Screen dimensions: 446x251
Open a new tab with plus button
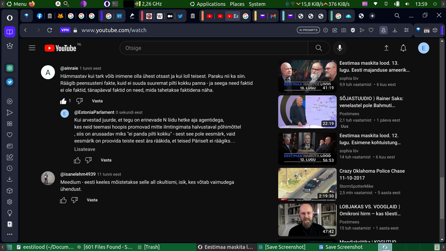tap(372, 16)
